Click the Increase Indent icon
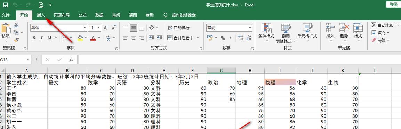This screenshot has width=401, height=129. coord(160,38)
